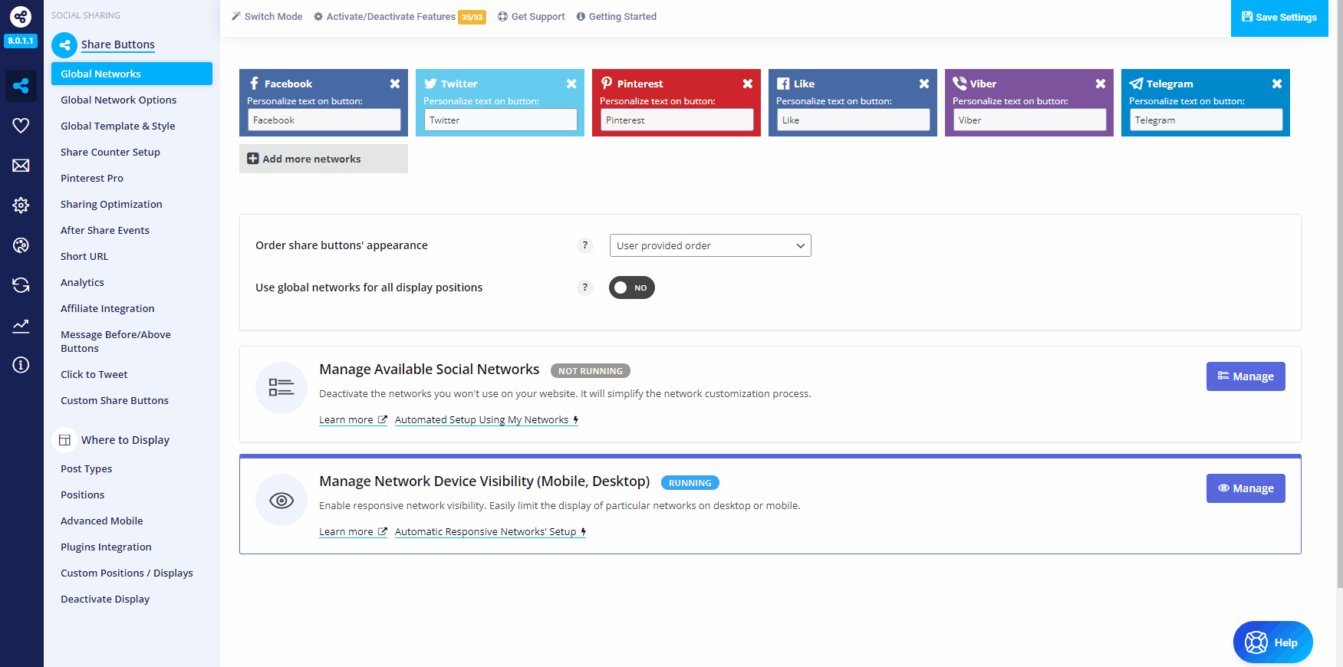The height and width of the screenshot is (667, 1343).
Task: Expand Add more networks
Action: [323, 159]
